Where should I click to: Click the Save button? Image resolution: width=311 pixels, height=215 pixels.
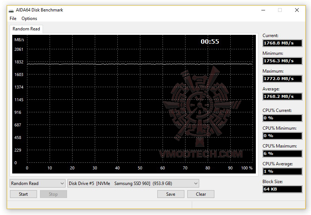[x=171, y=194]
